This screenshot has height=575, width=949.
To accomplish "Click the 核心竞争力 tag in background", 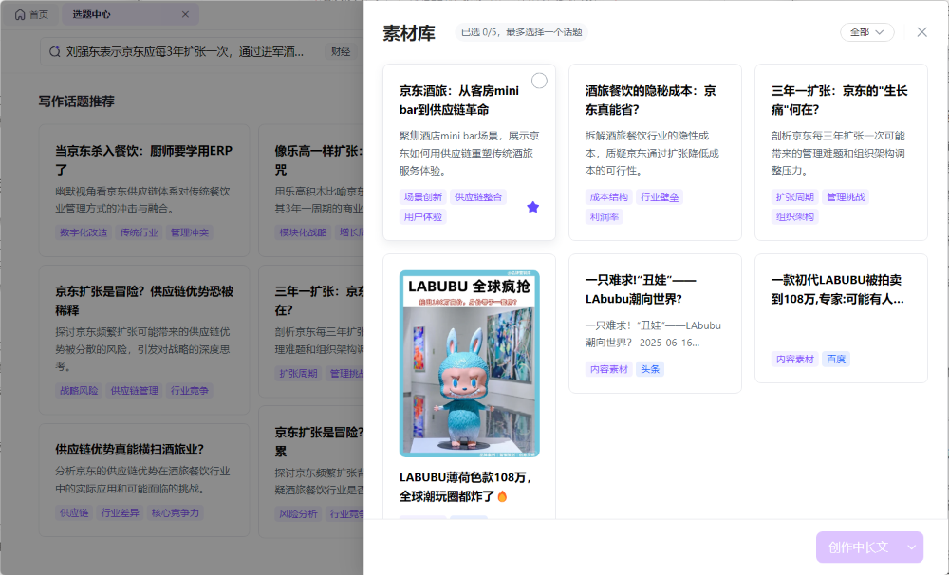I will [175, 512].
